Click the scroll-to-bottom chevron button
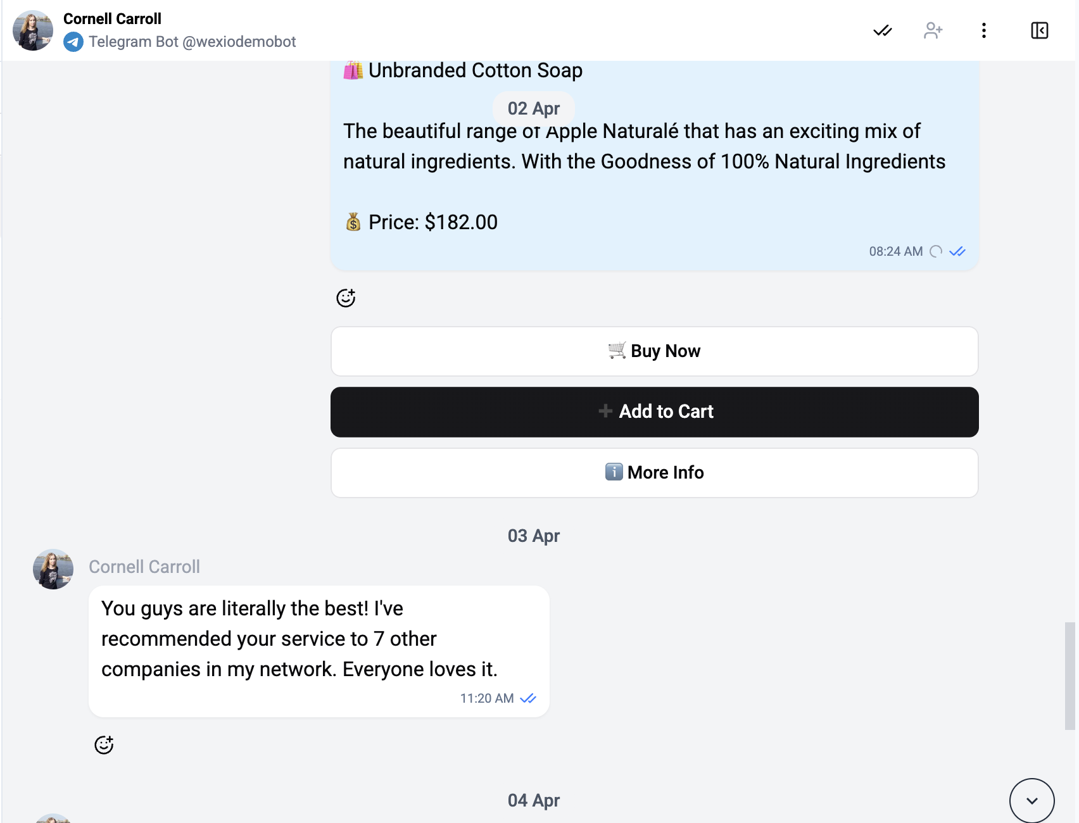 1031,800
